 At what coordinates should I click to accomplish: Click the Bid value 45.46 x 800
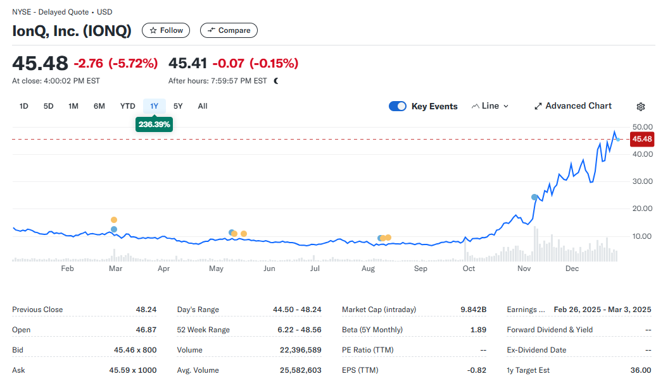click(136, 350)
